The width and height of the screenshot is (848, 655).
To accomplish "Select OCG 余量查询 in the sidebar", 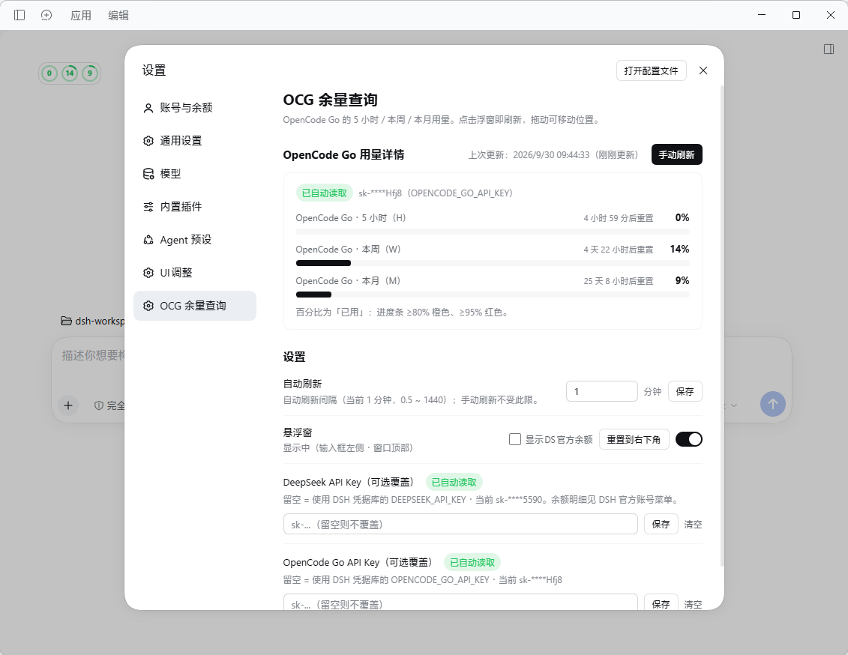I will [195, 306].
